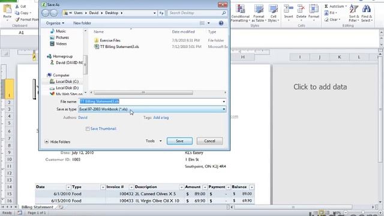Click the Copy command in the ribbon

(x=23, y=13)
